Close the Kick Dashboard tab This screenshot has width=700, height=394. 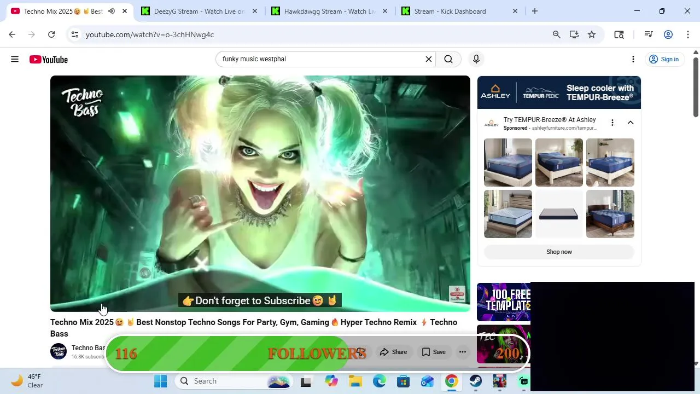pos(515,11)
